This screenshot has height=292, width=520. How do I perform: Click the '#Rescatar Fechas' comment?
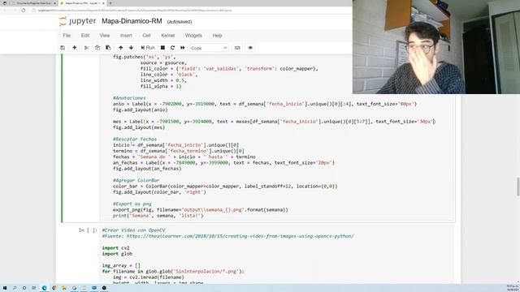135,140
